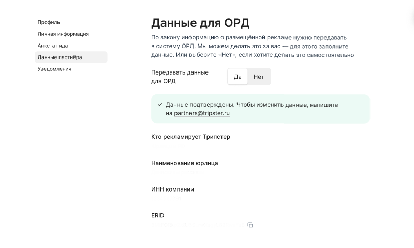Screen dimensions: 414x248
Task: Click the "Данные для ОРД" page heading
Action: [x=200, y=23]
